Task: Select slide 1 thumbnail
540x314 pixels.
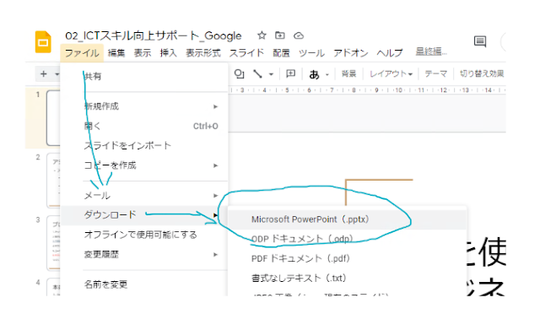Action: click(53, 118)
